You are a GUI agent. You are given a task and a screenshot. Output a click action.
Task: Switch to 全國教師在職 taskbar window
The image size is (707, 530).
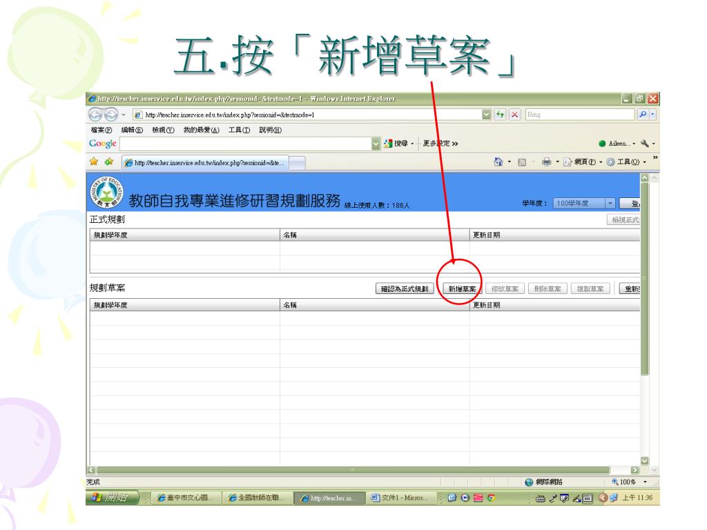pos(257,498)
